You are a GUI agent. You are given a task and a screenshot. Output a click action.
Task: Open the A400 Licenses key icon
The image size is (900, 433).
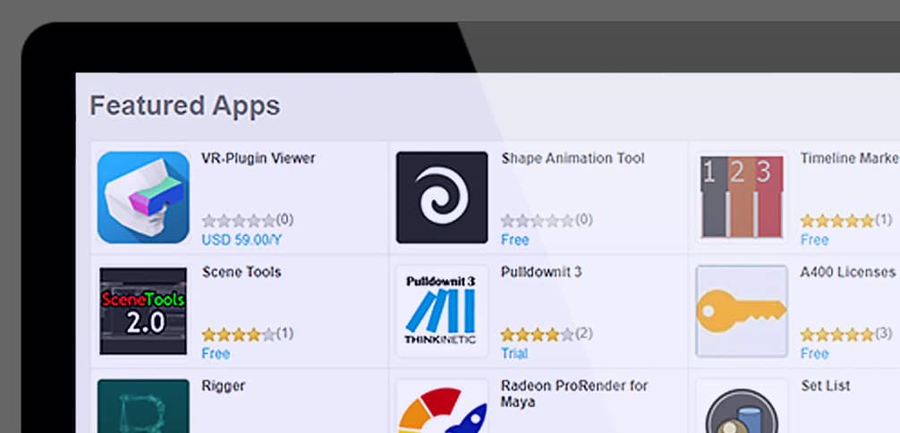(x=741, y=310)
